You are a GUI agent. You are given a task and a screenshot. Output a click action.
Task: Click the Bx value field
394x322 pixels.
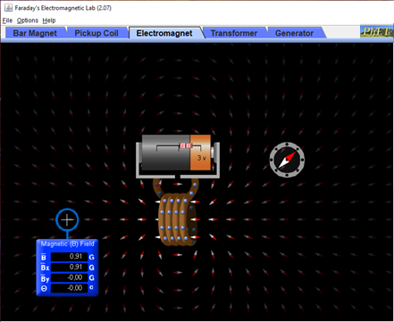pos(70,268)
